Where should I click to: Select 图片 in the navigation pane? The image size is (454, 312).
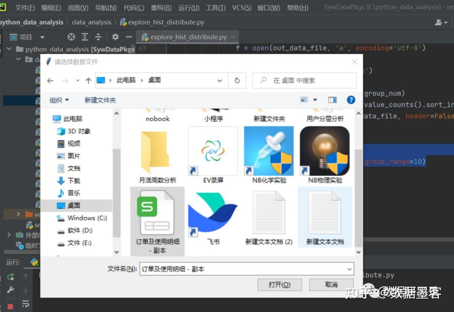(x=69, y=156)
